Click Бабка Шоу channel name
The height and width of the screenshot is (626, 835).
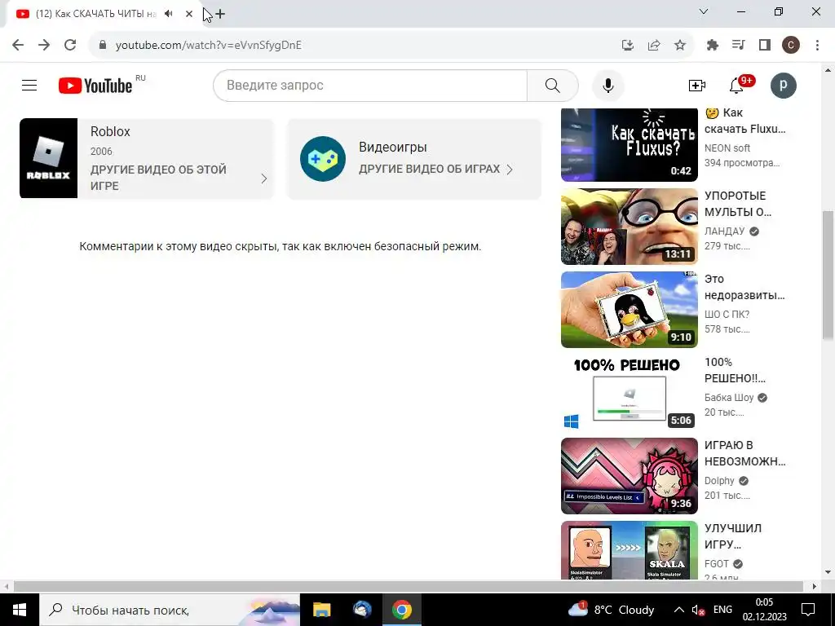pyautogui.click(x=728, y=397)
